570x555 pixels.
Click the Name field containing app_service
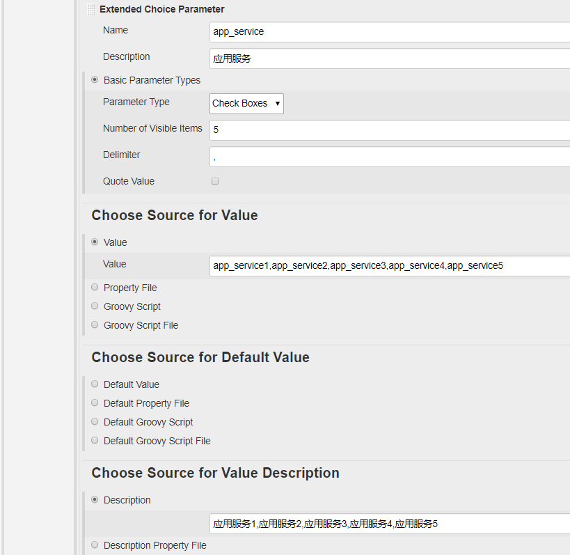tap(390, 32)
